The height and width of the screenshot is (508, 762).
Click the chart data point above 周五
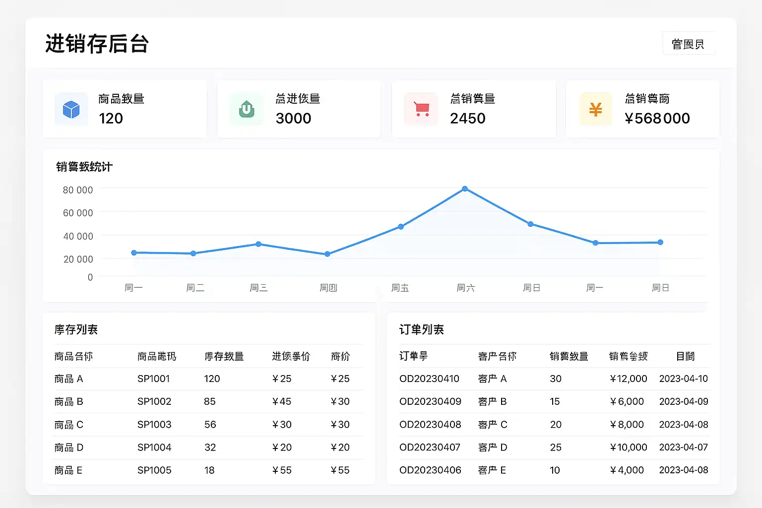(401, 227)
